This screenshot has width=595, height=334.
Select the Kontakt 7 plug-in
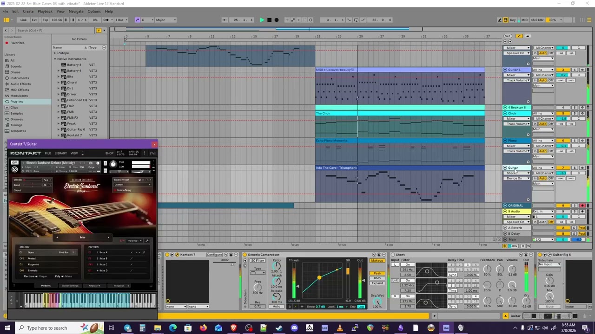(x=74, y=135)
